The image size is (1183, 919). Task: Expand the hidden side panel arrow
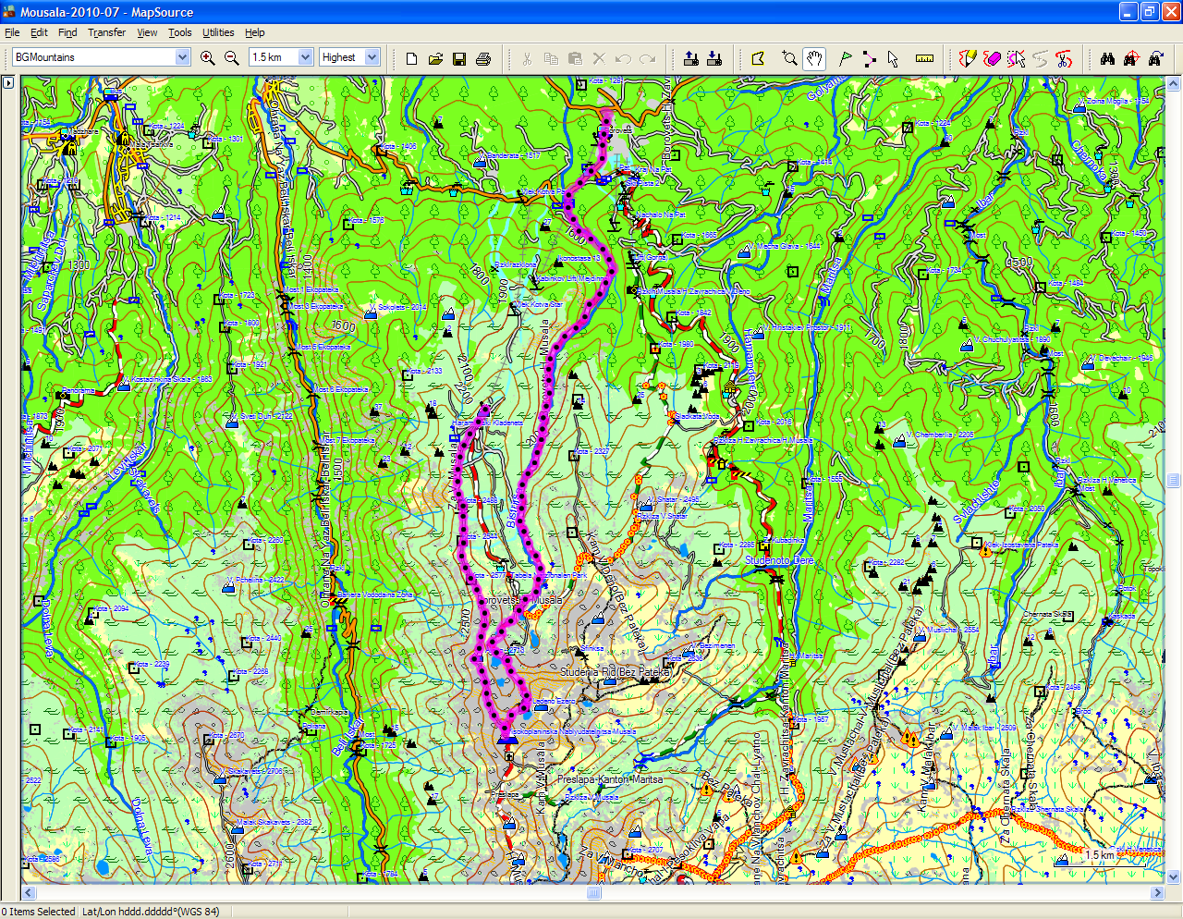8,82
